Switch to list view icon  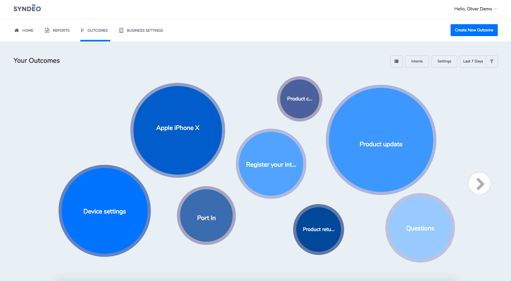(x=396, y=62)
